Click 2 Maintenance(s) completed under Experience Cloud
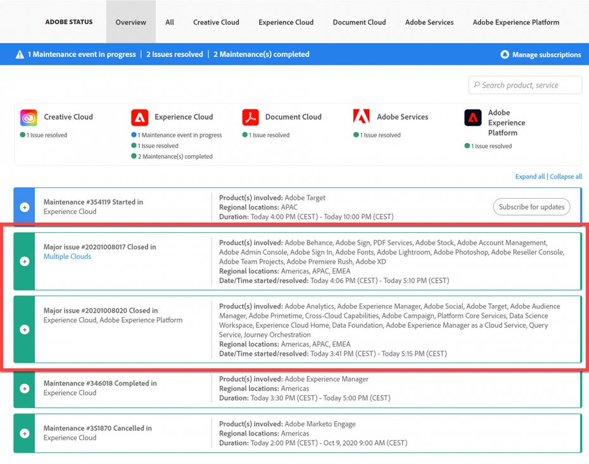The height and width of the screenshot is (464, 589). click(175, 156)
